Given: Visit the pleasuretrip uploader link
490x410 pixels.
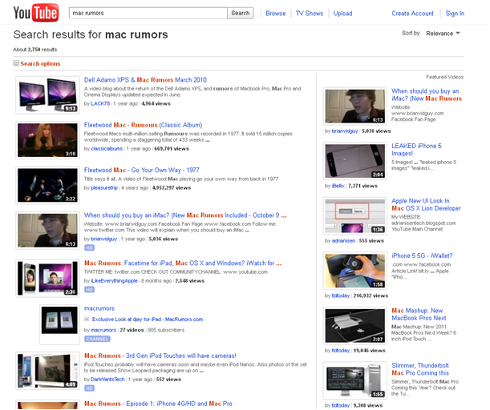Looking at the screenshot, I should point(104,188).
